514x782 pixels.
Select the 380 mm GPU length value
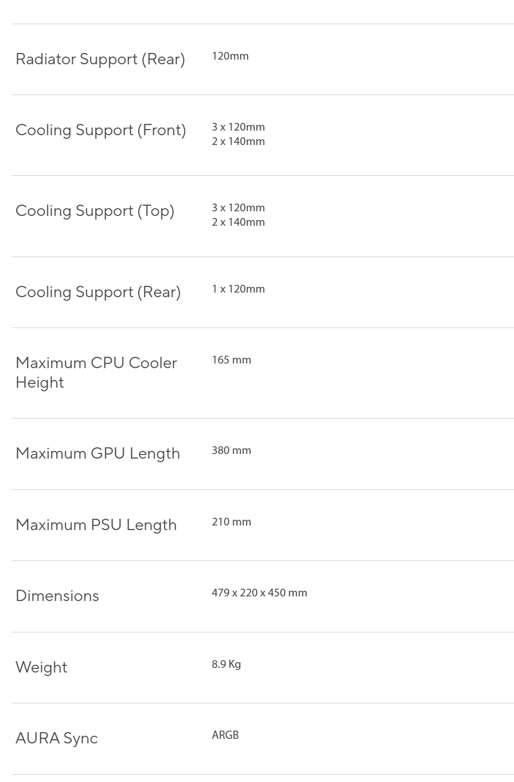[231, 450]
